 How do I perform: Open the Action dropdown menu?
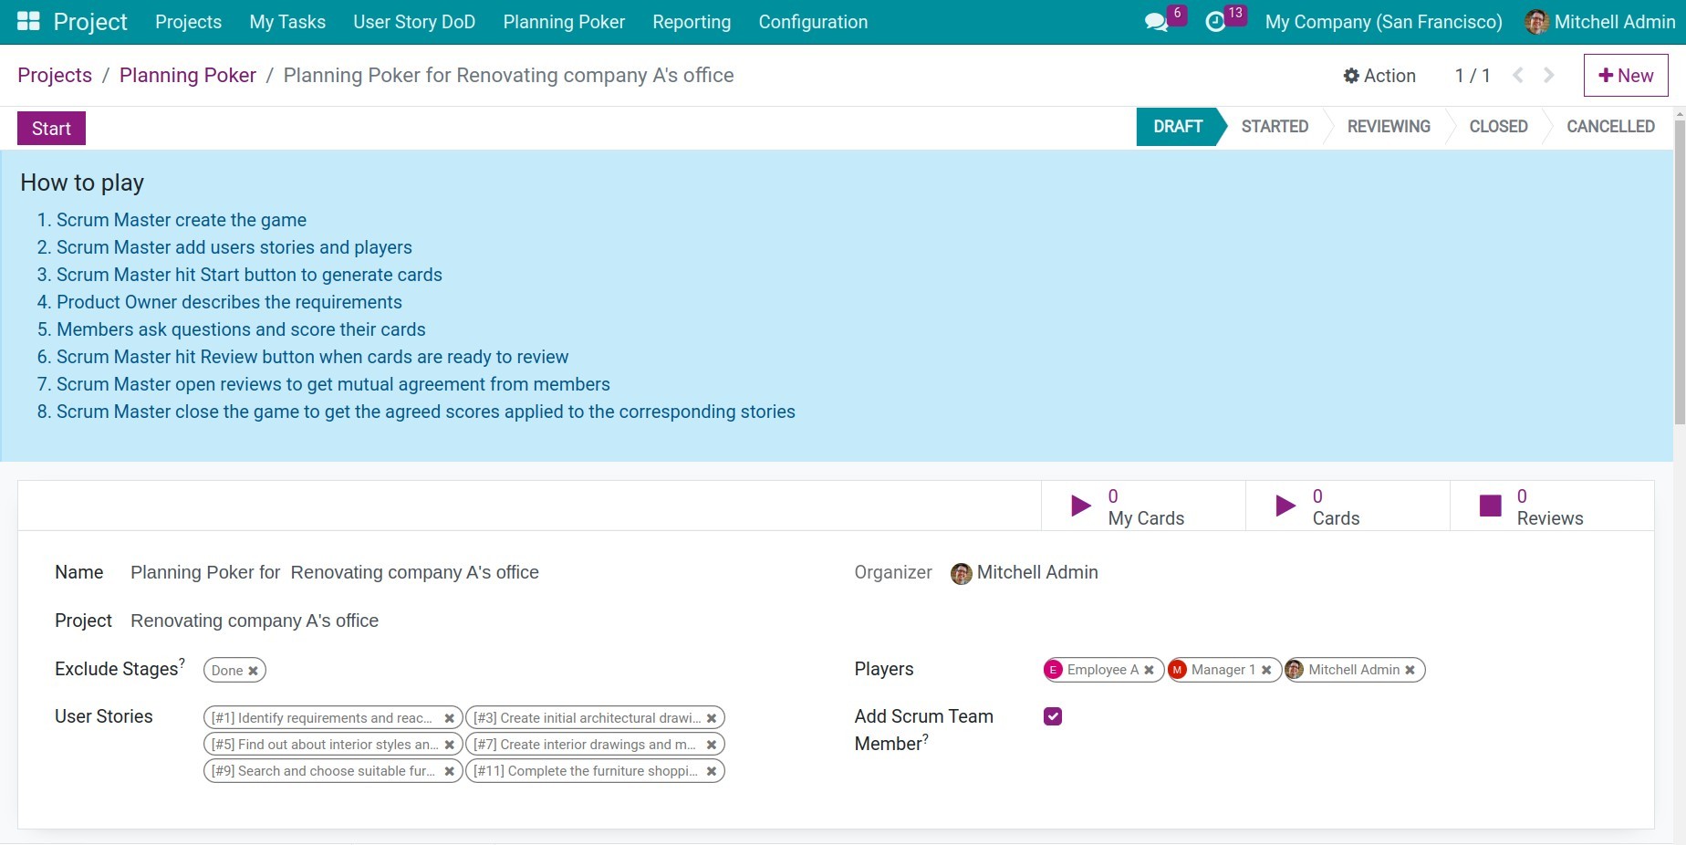[1379, 76]
